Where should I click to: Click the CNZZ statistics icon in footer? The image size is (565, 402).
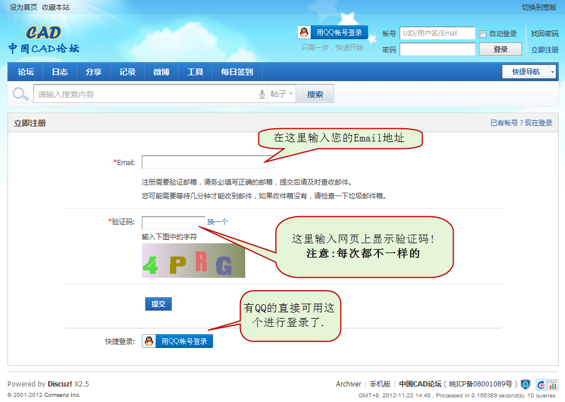coord(553,384)
